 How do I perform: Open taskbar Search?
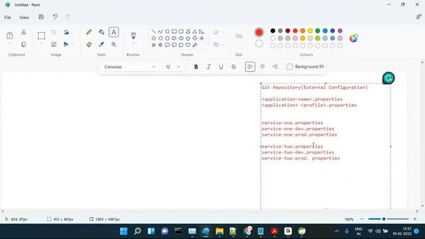(x=137, y=231)
